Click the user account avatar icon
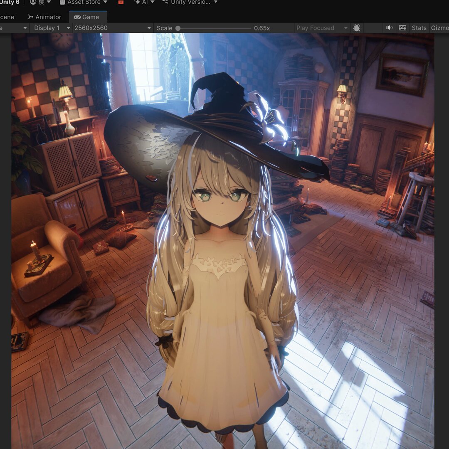The height and width of the screenshot is (449, 449). [33, 2]
